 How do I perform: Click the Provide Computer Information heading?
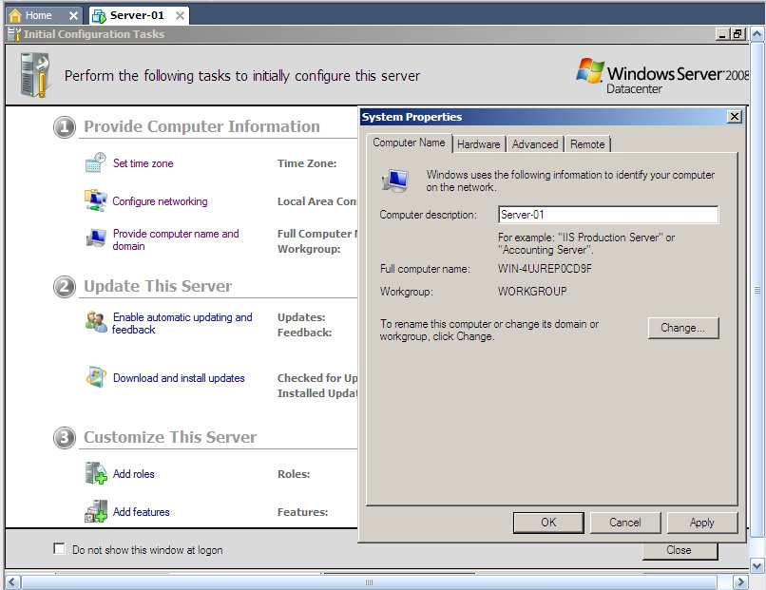[201, 126]
